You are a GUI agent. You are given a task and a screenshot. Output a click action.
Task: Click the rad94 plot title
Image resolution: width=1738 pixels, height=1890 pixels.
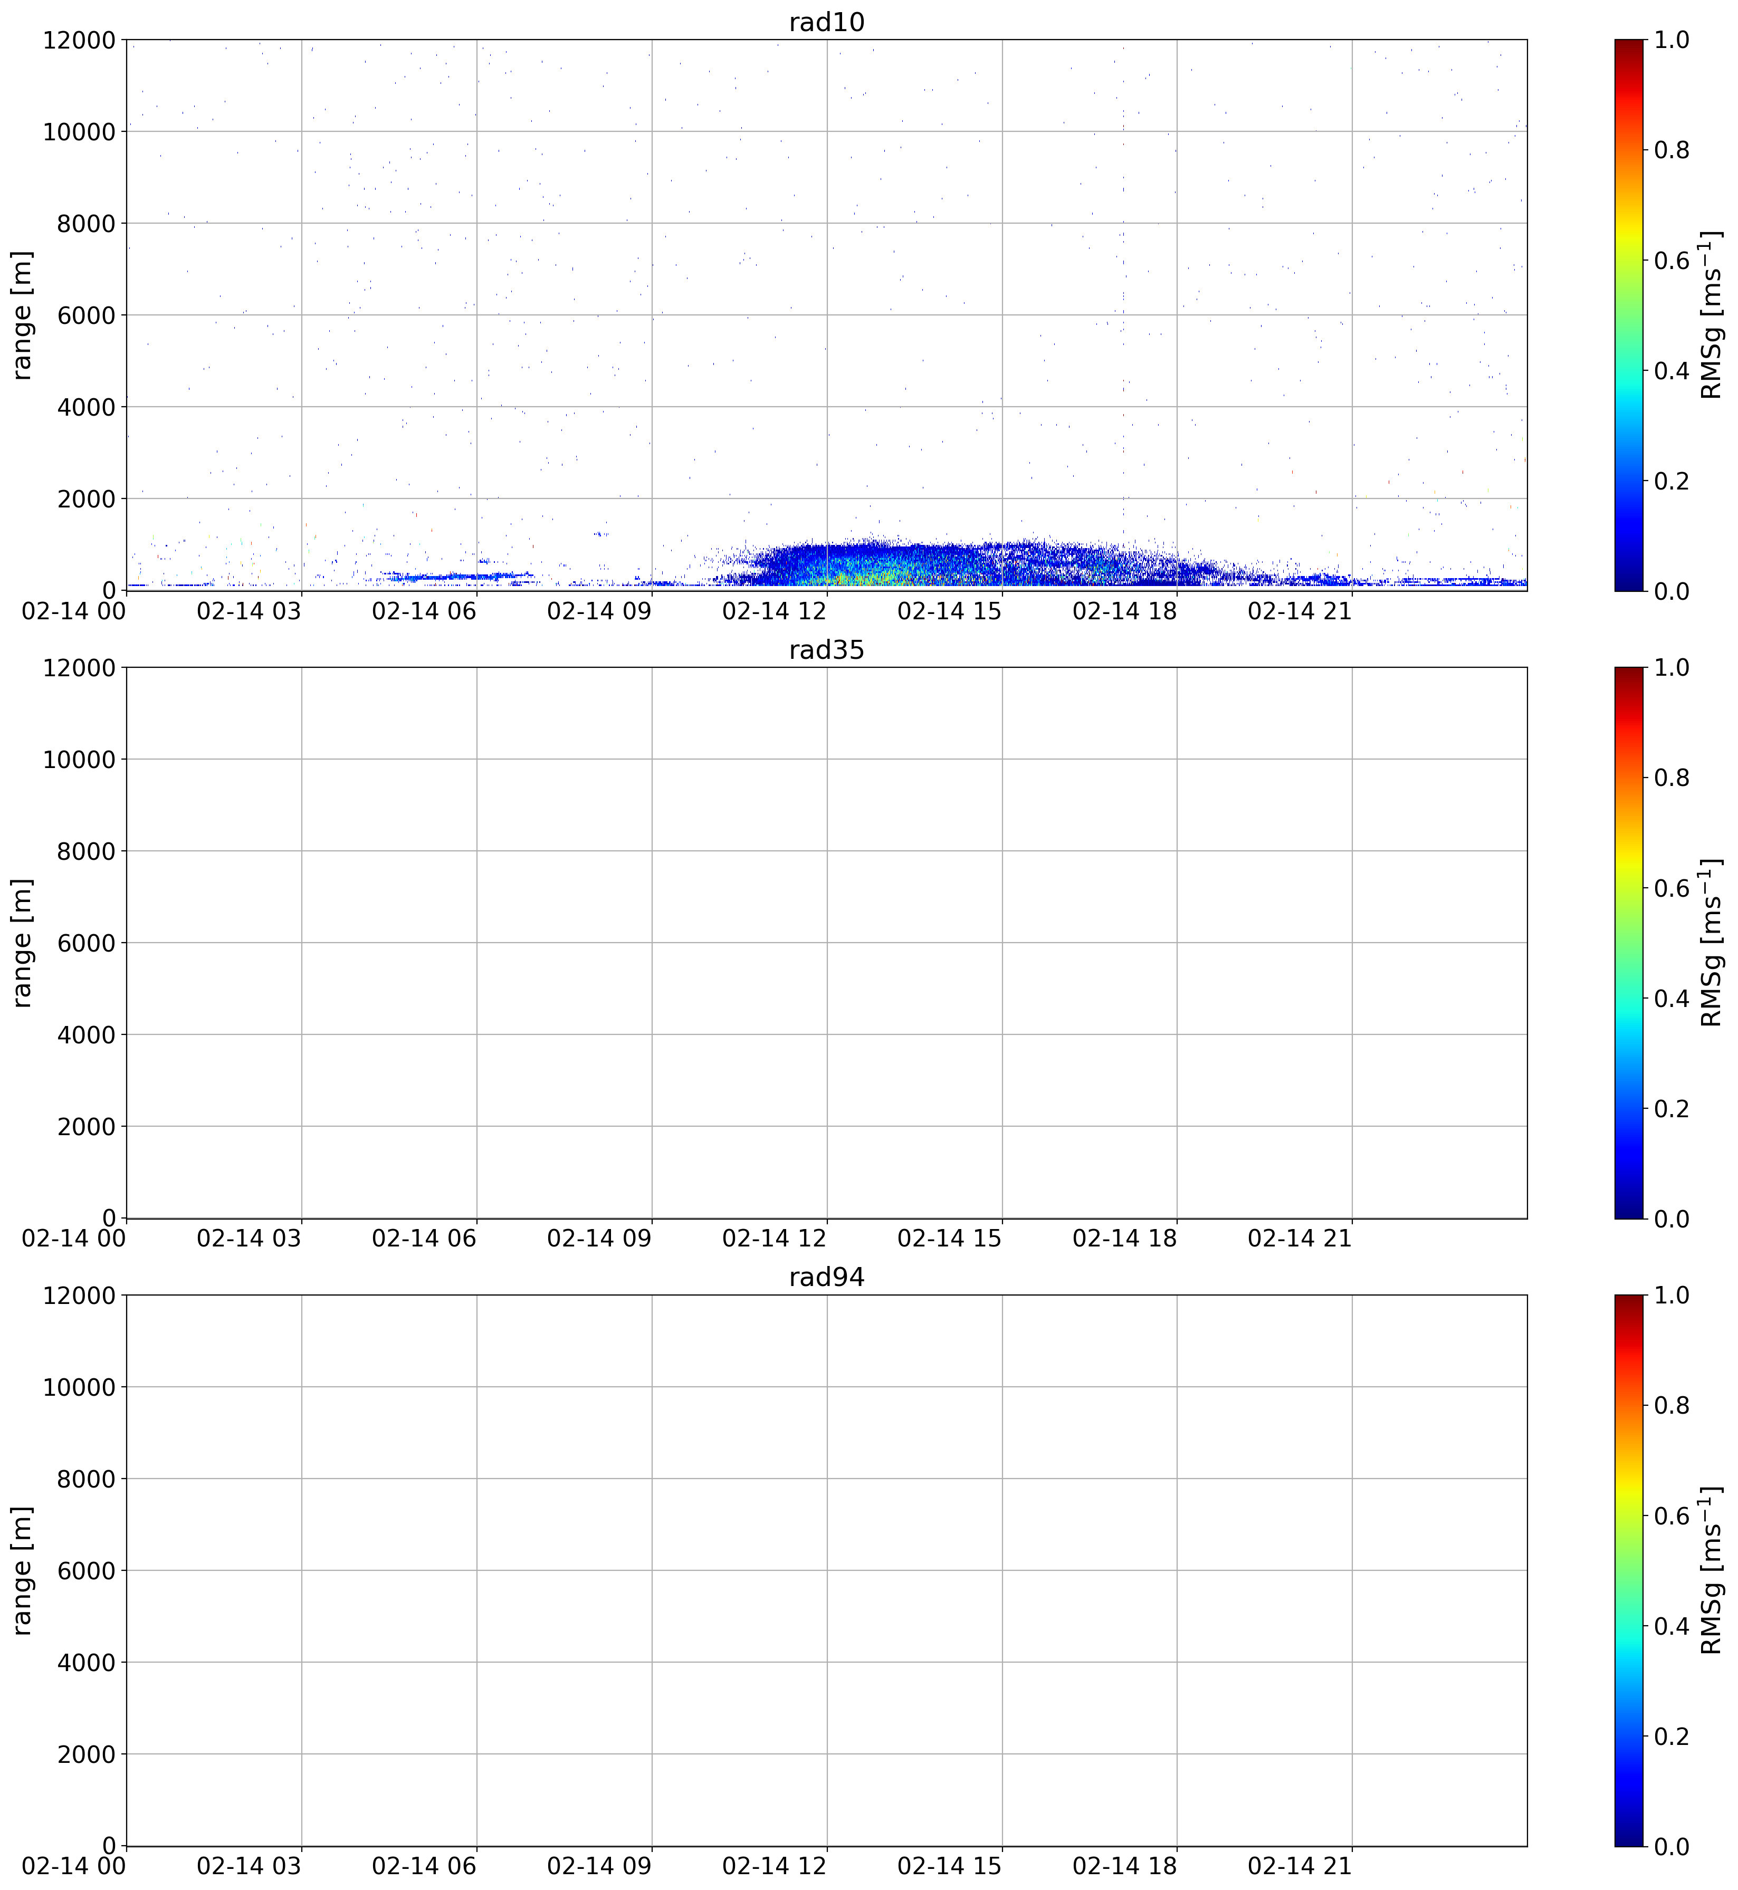pyautogui.click(x=826, y=1277)
